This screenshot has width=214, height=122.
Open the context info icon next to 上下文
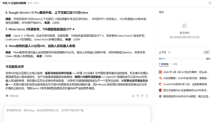(x=169, y=52)
